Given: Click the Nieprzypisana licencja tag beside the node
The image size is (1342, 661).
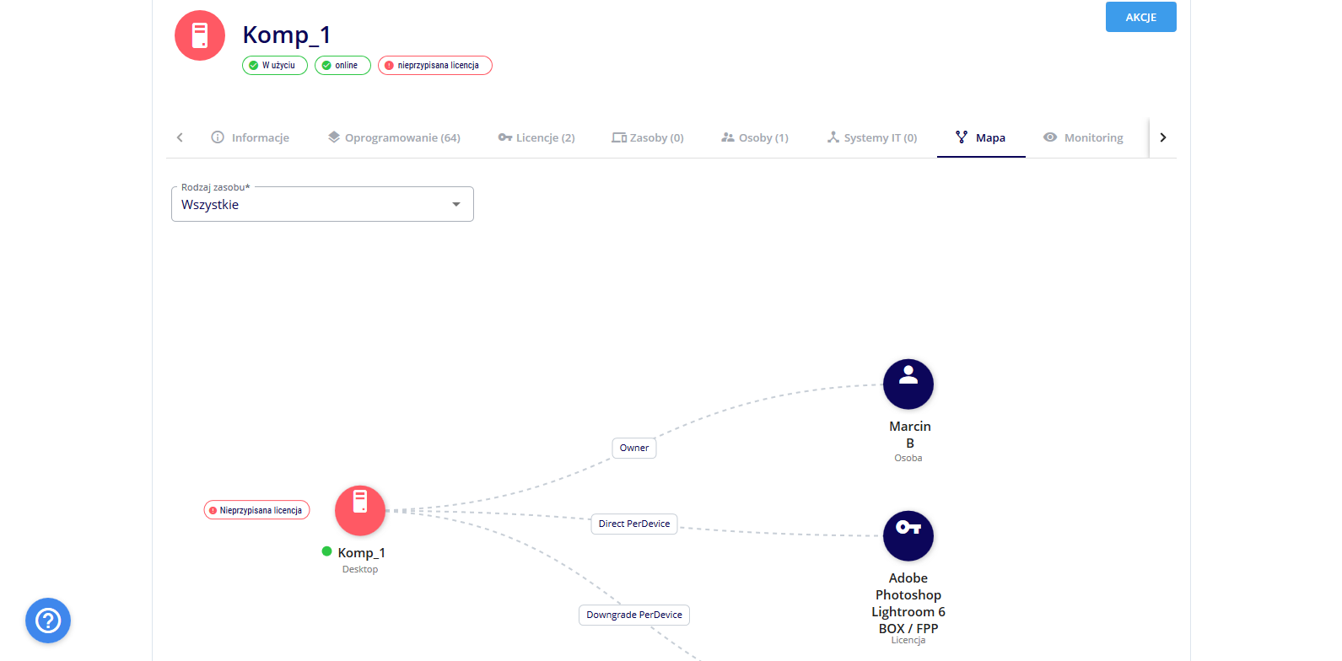Looking at the screenshot, I should 257,510.
